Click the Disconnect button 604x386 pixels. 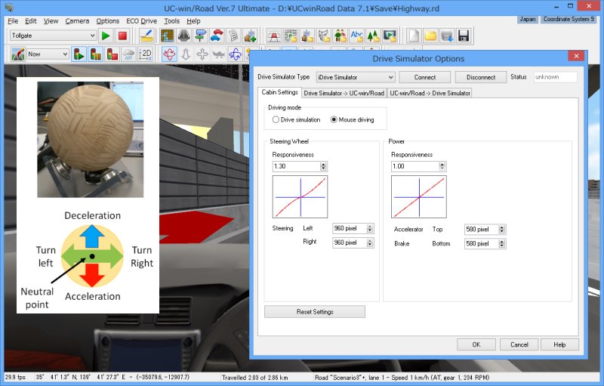coord(481,77)
